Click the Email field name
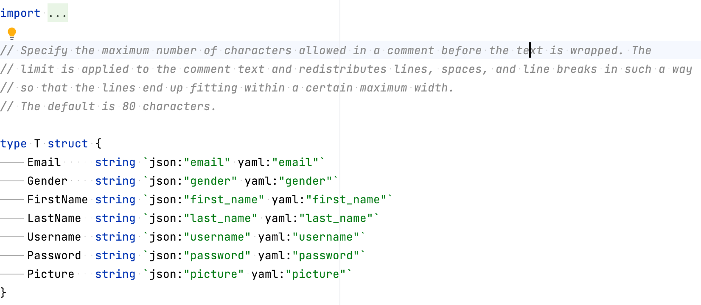The width and height of the screenshot is (701, 305). pos(44,163)
